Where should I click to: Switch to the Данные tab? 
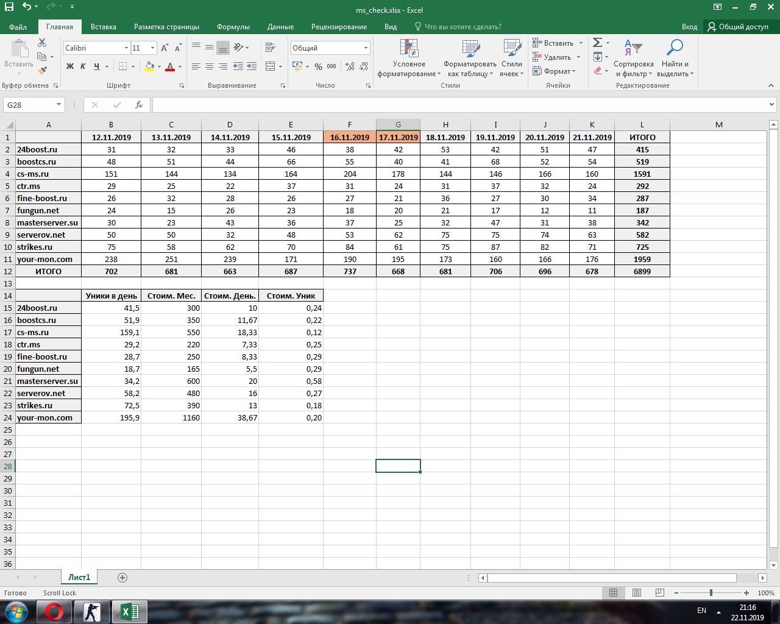coord(280,27)
